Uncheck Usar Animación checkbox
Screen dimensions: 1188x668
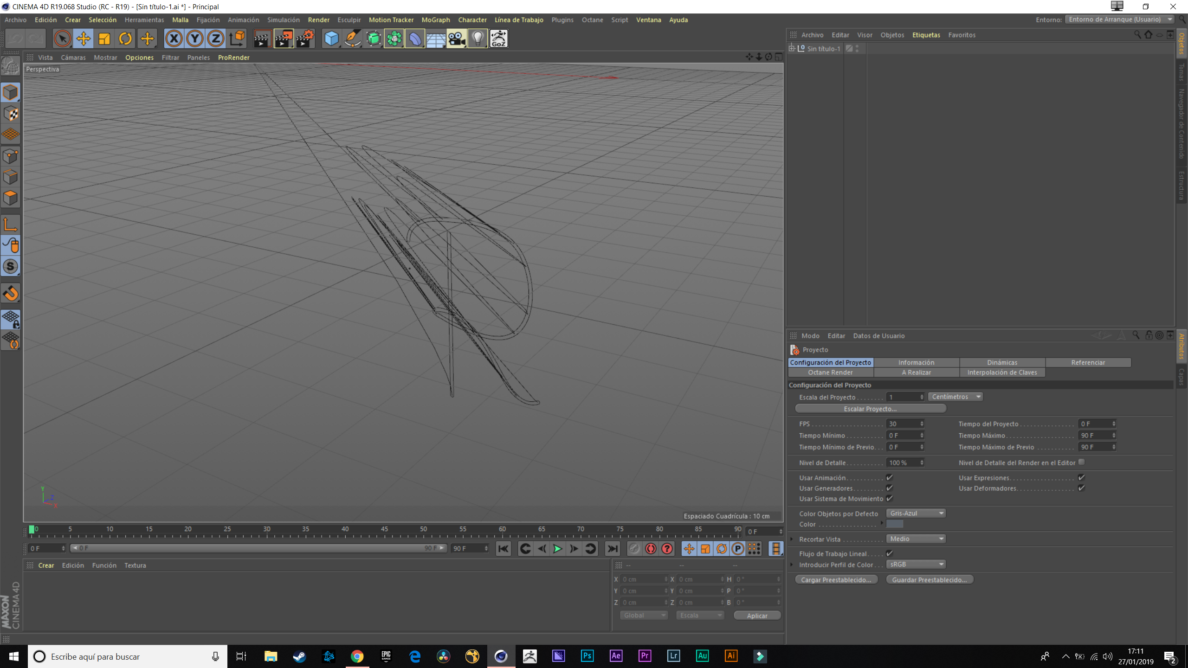click(x=889, y=477)
